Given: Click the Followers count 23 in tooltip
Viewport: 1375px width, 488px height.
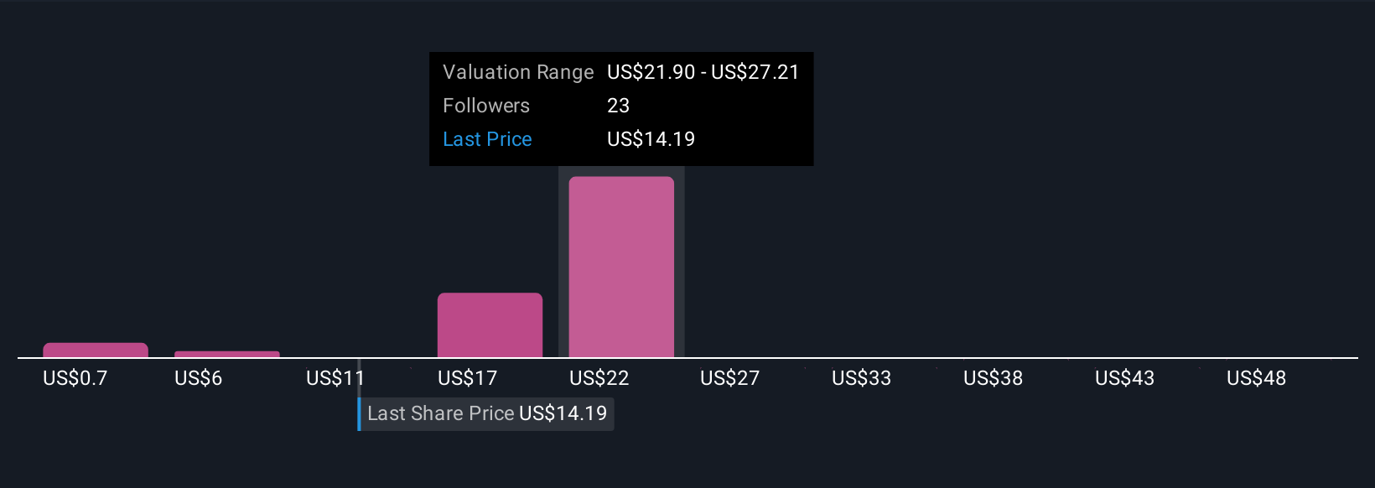Looking at the screenshot, I should point(619,106).
